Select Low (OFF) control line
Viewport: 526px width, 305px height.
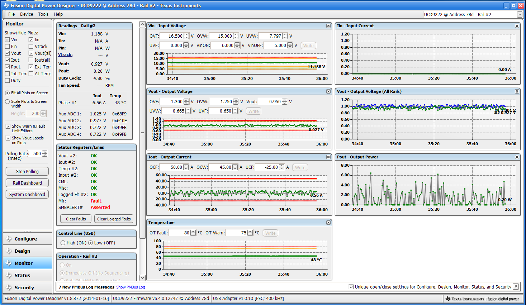tap(90, 243)
